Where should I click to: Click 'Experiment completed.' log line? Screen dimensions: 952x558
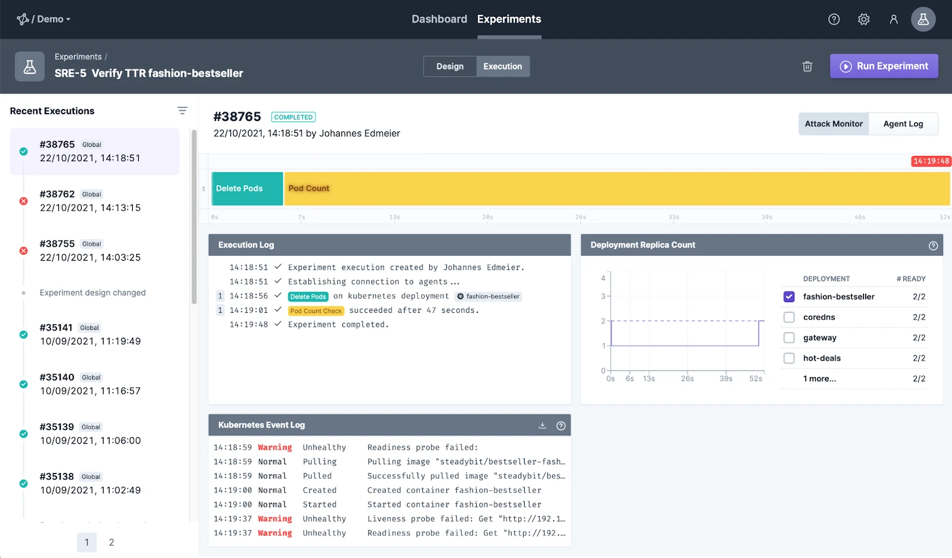pyautogui.click(x=338, y=325)
